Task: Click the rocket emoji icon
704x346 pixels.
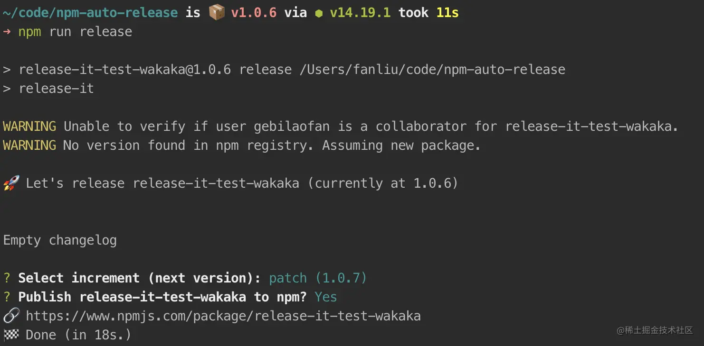Action: tap(11, 183)
